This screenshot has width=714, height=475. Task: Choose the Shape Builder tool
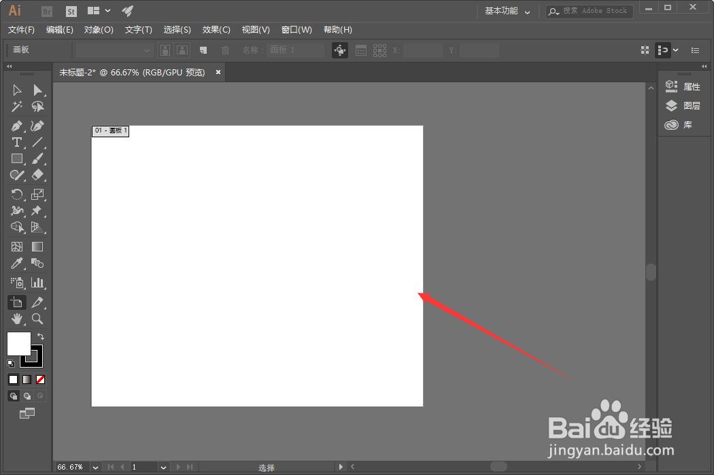click(17, 227)
